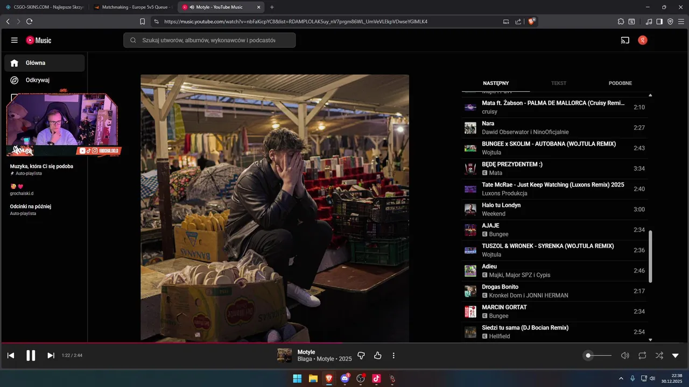Skip to previous track
This screenshot has width=689, height=387.
pos(11,355)
